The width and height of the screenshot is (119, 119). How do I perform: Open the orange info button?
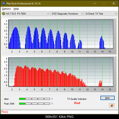pos(112,105)
